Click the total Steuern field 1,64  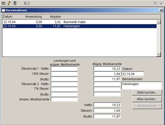coord(107,110)
